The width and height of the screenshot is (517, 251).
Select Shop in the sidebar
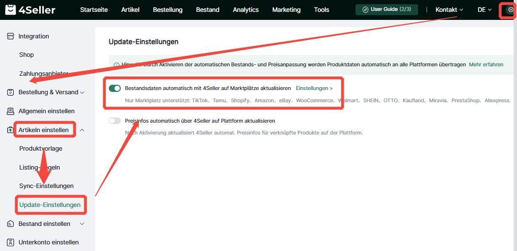(x=27, y=55)
